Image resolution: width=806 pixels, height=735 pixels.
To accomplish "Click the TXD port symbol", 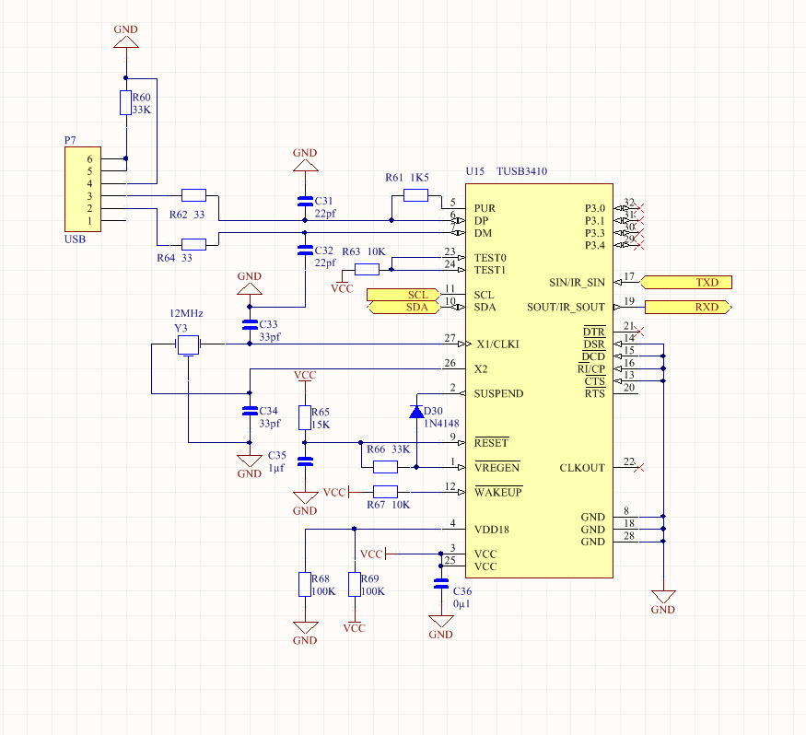I will click(685, 282).
